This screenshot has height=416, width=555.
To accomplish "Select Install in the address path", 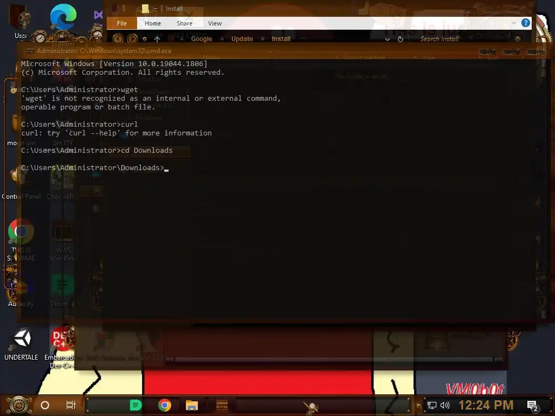I will [281, 39].
